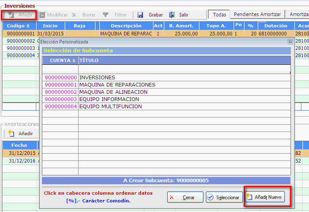Viewport: 309px width, 212px height.
Task: Click Añadir icon in Amortizaciones panel
Action: [11, 133]
